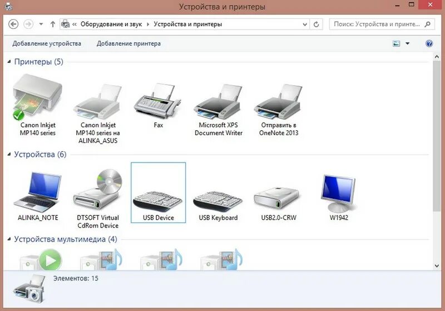Click the devices icon in address bar
The height and width of the screenshot is (311, 445).
[x=66, y=24]
